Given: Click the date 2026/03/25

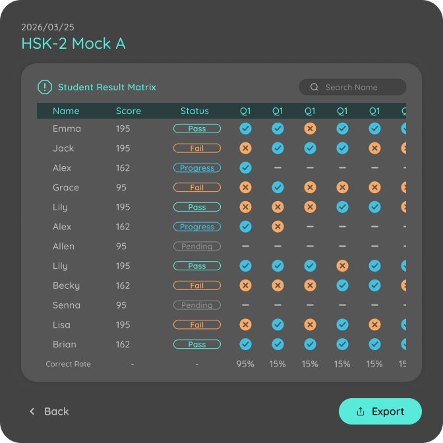Looking at the screenshot, I should (47, 27).
